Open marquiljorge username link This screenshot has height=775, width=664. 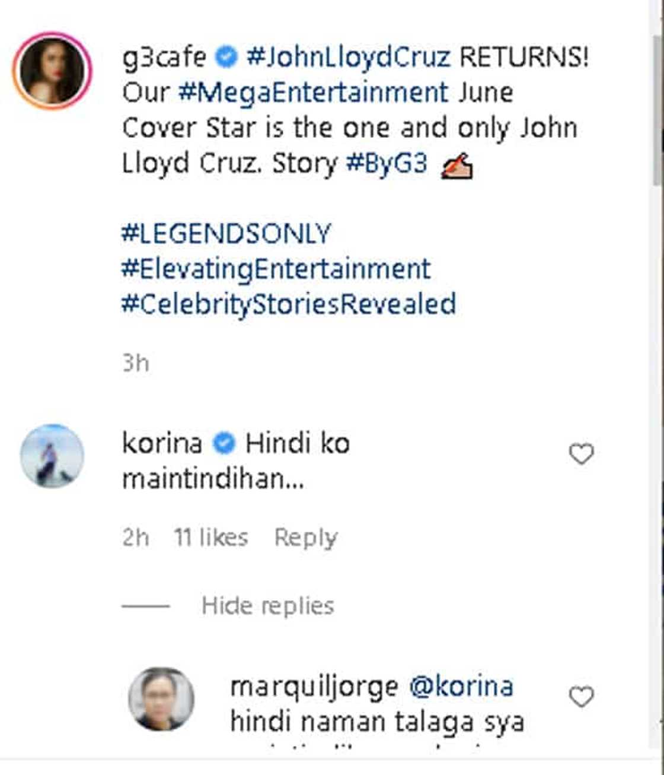[x=314, y=687]
